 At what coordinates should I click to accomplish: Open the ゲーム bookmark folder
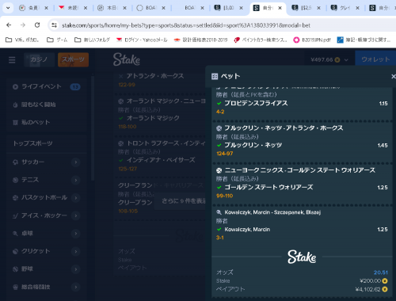[57, 40]
